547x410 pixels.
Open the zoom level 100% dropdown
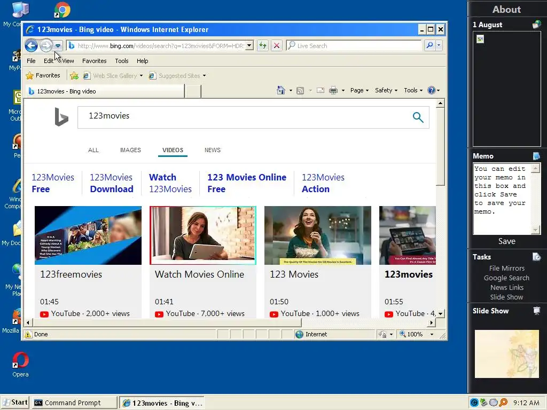point(432,334)
